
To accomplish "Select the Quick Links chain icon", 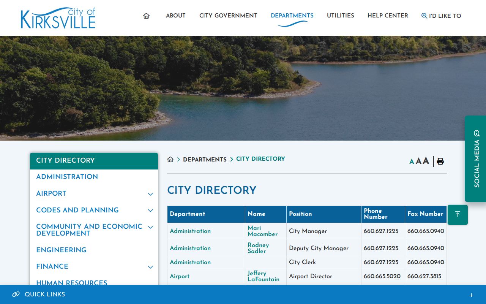I will point(16,294).
